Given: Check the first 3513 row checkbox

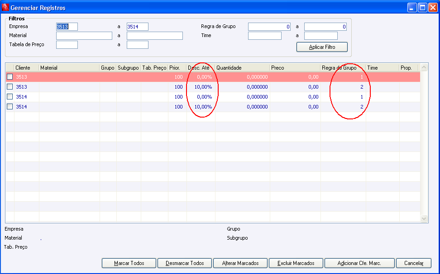Looking at the screenshot, I should tap(10, 77).
